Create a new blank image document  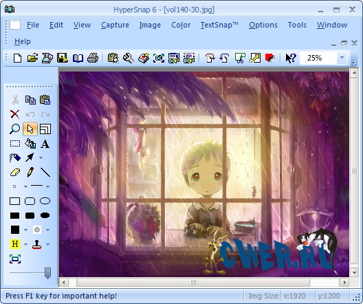point(18,58)
